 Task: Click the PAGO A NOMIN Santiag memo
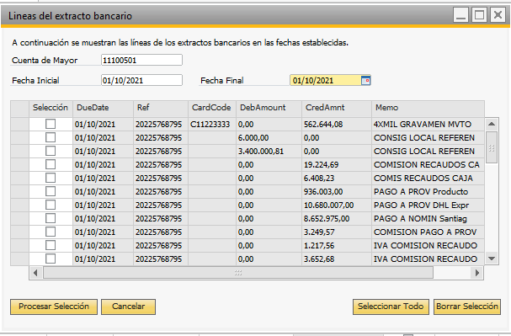point(428,218)
